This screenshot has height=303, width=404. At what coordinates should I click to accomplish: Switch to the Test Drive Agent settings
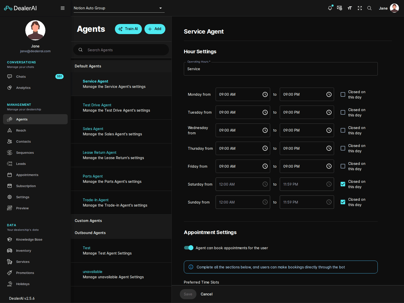tap(97, 105)
